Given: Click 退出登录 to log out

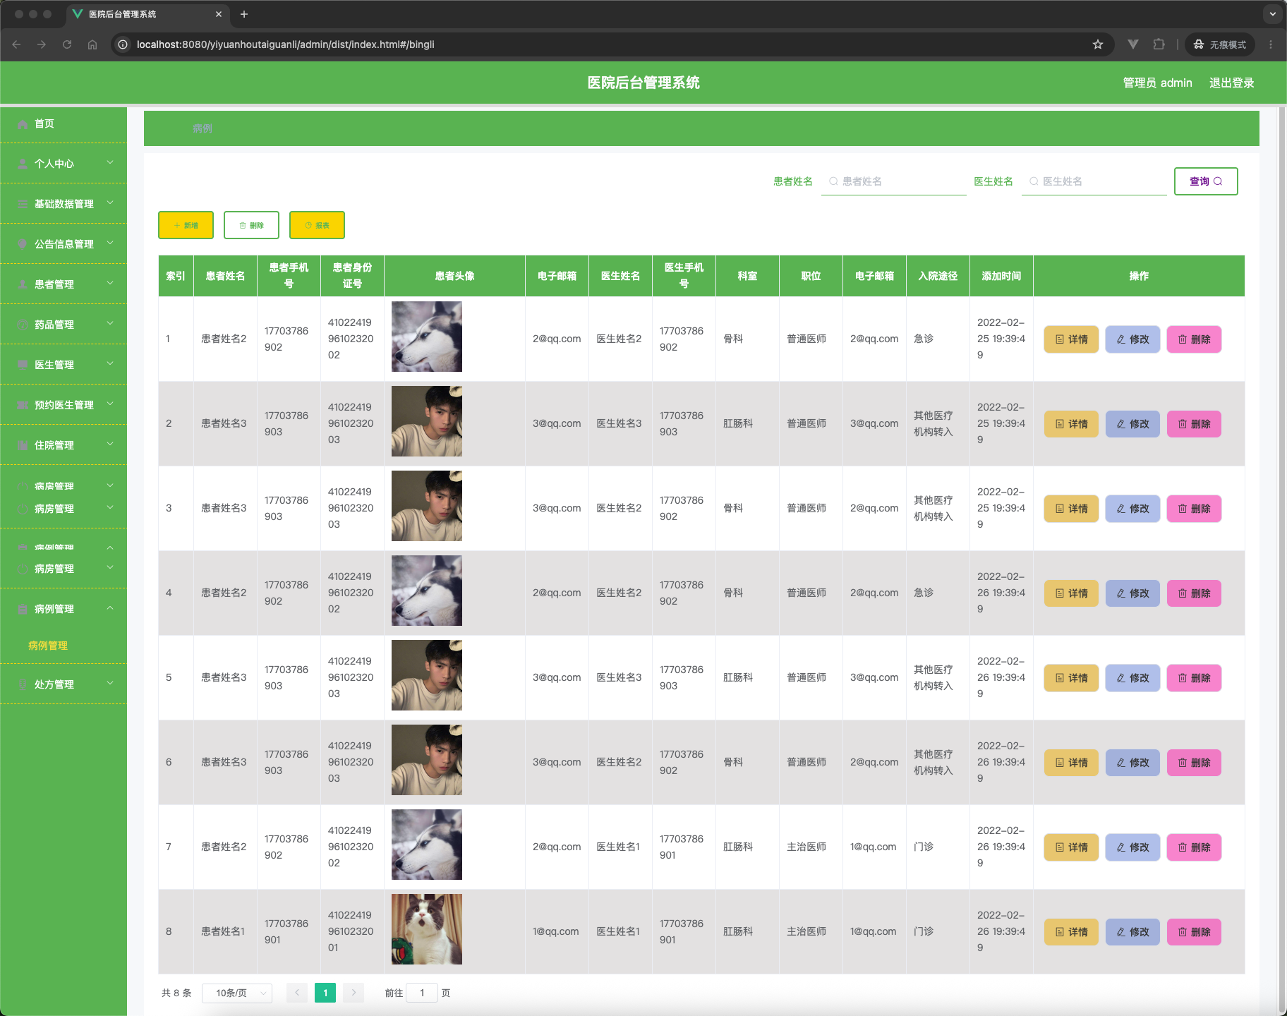Looking at the screenshot, I should point(1232,83).
